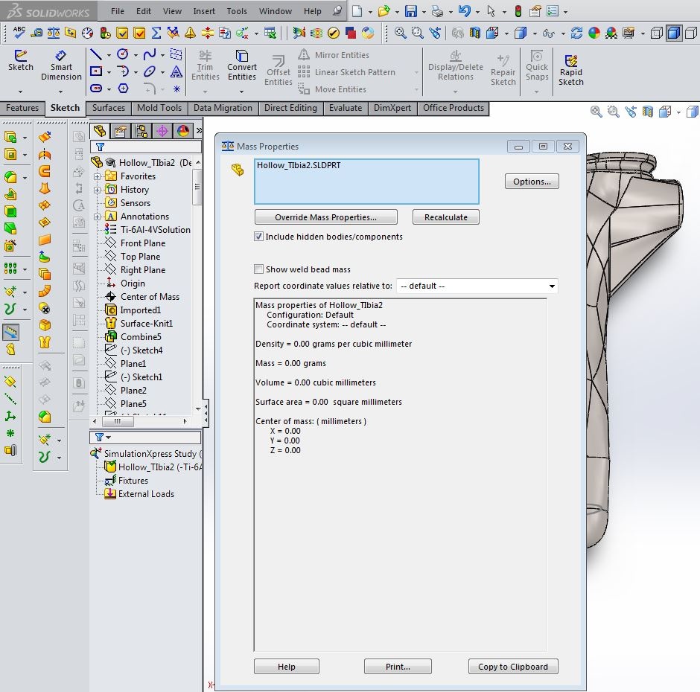The width and height of the screenshot is (700, 692).
Task: Choose the Line sketch tool
Action: 96,54
